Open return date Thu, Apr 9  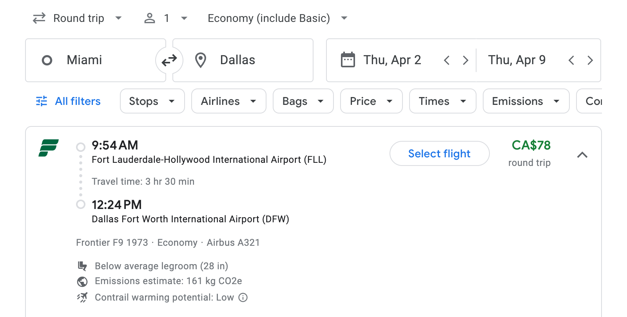click(x=516, y=60)
